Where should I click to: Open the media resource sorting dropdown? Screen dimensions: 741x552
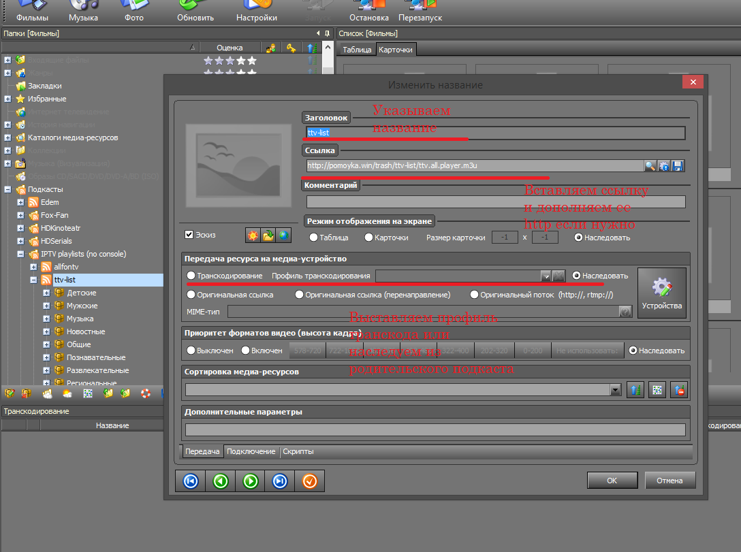coord(615,390)
